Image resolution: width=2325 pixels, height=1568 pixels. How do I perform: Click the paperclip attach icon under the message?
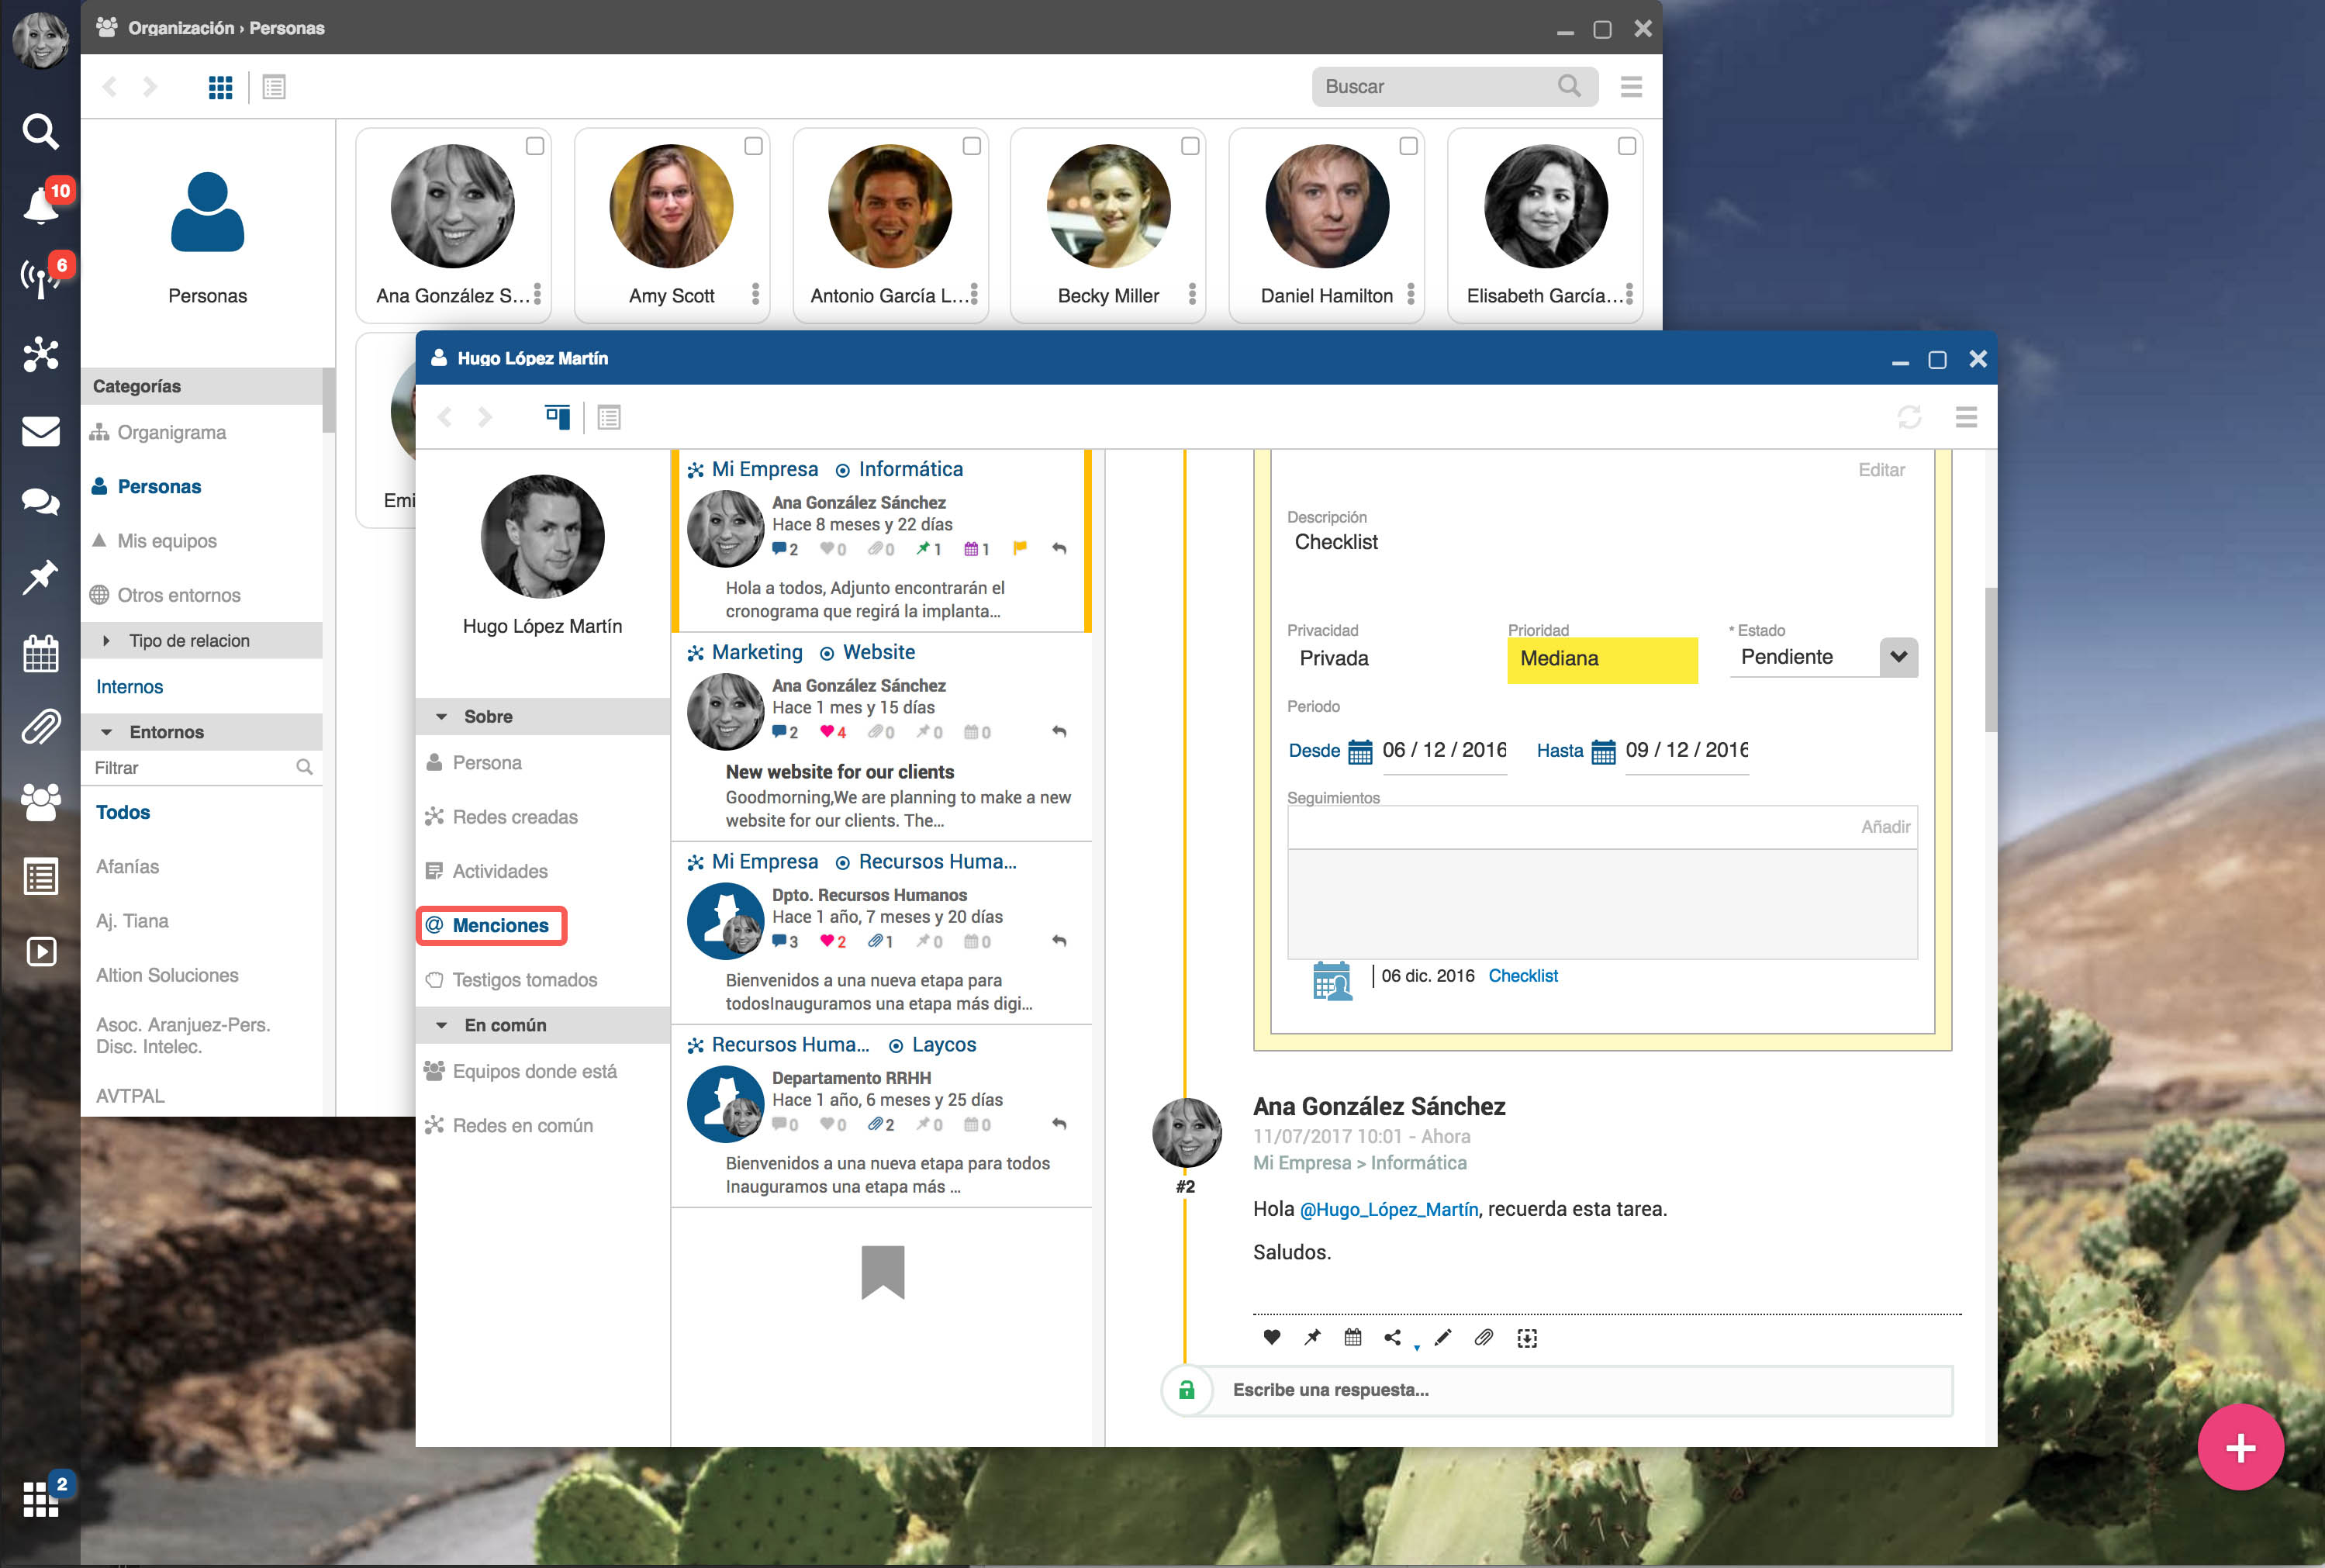click(x=1483, y=1337)
